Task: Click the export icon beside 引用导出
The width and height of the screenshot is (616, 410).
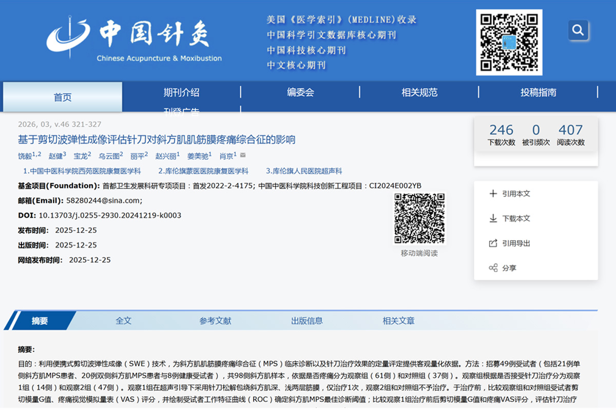Action: (x=493, y=243)
